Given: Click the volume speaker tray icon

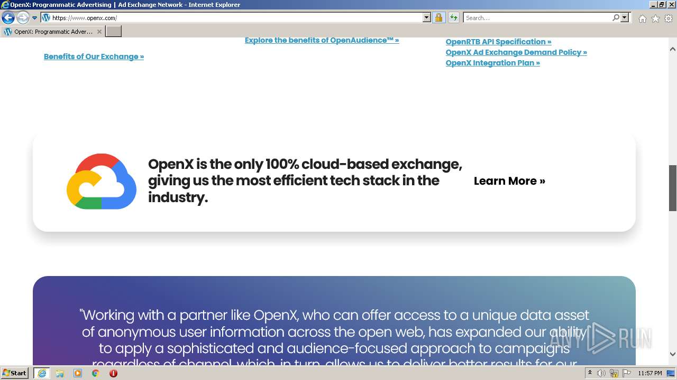Looking at the screenshot, I should [601, 373].
